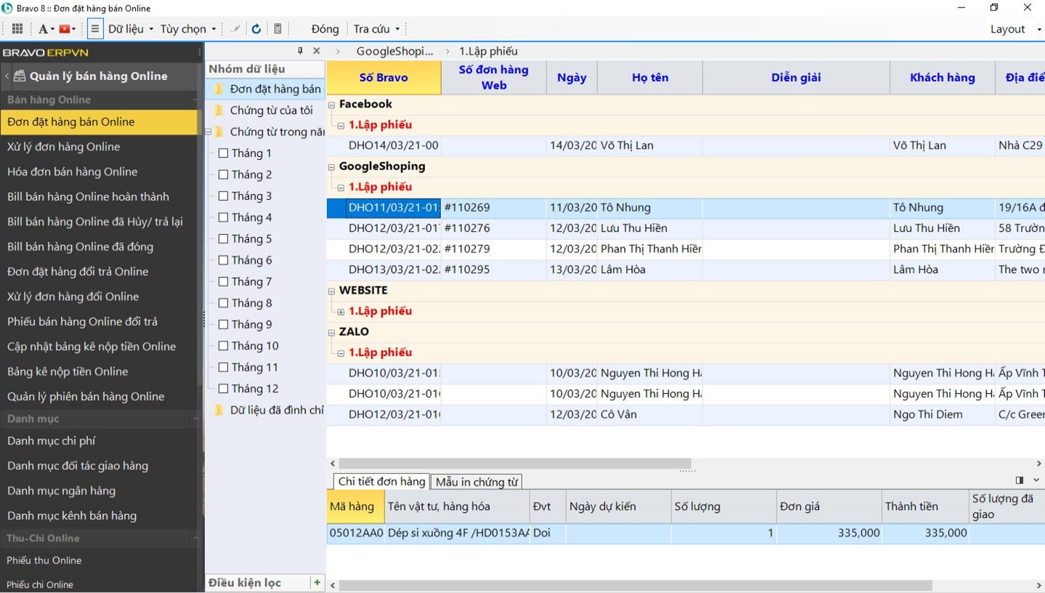Collapse the Chứng từ trong năm tree node

pos(209,132)
